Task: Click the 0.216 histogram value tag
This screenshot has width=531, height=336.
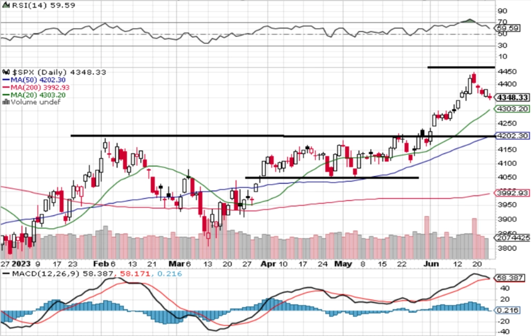Action: 508,310
